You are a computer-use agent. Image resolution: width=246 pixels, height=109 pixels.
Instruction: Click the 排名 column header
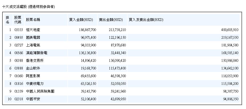click(x=7, y=20)
